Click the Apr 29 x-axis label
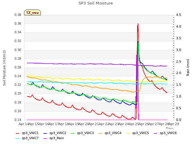This screenshot has height=144, width=192. [x=174, y=124]
